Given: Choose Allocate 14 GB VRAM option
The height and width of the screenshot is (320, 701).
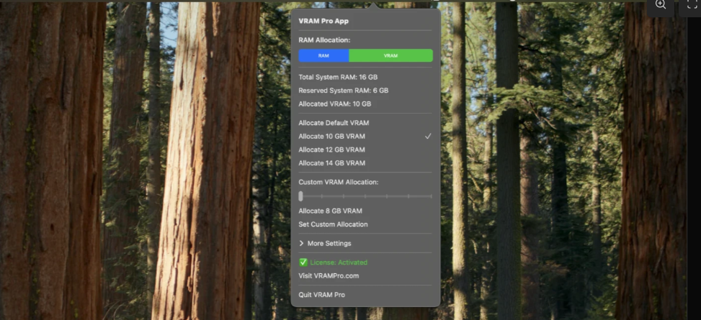Looking at the screenshot, I should 332,163.
